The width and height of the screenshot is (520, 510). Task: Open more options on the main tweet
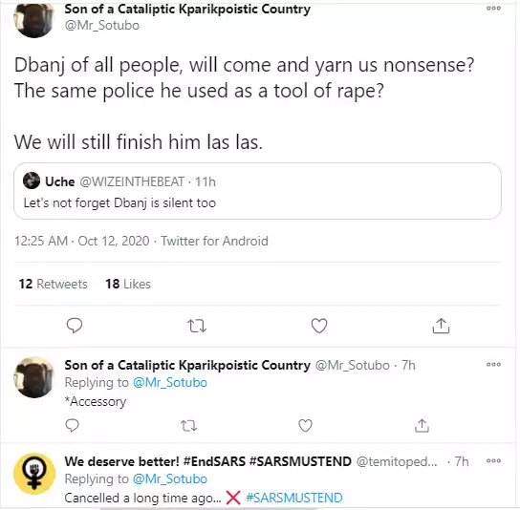493,9
